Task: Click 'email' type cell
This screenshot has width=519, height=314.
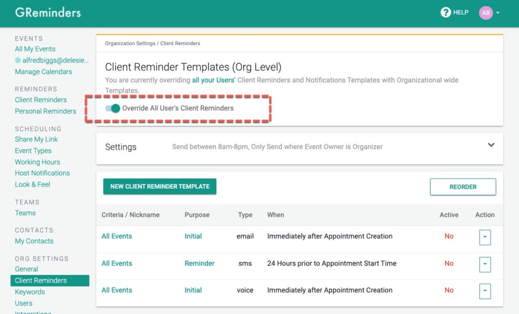Action: click(245, 237)
